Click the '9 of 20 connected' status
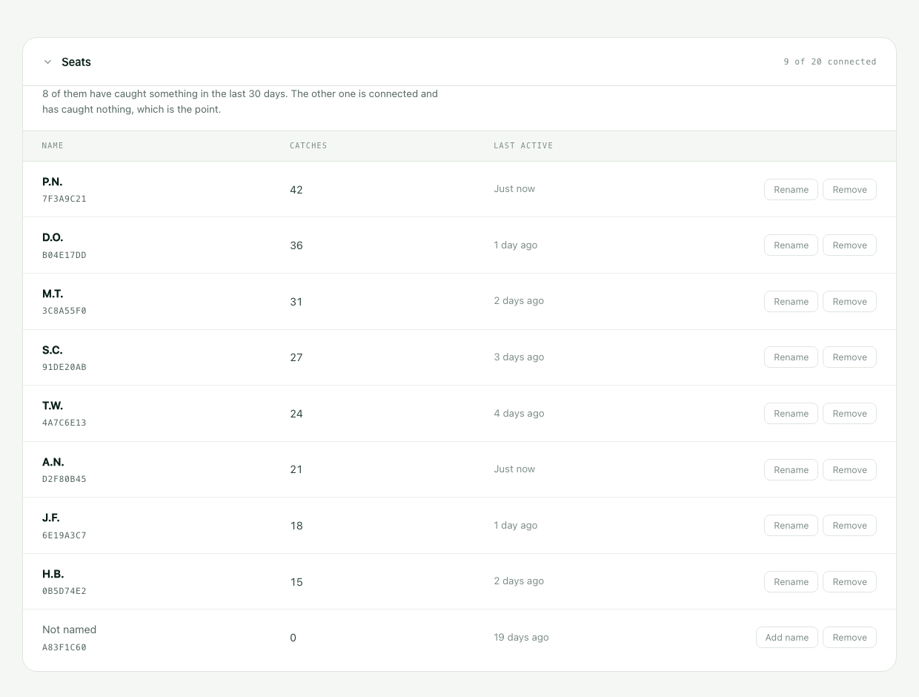This screenshot has width=919, height=697. pyautogui.click(x=829, y=62)
